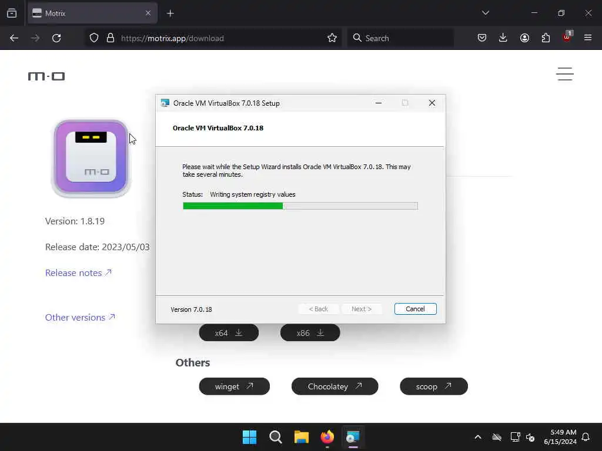The image size is (602, 451).
Task: Click the Version: 1.8.19 text
Action: tap(75, 221)
